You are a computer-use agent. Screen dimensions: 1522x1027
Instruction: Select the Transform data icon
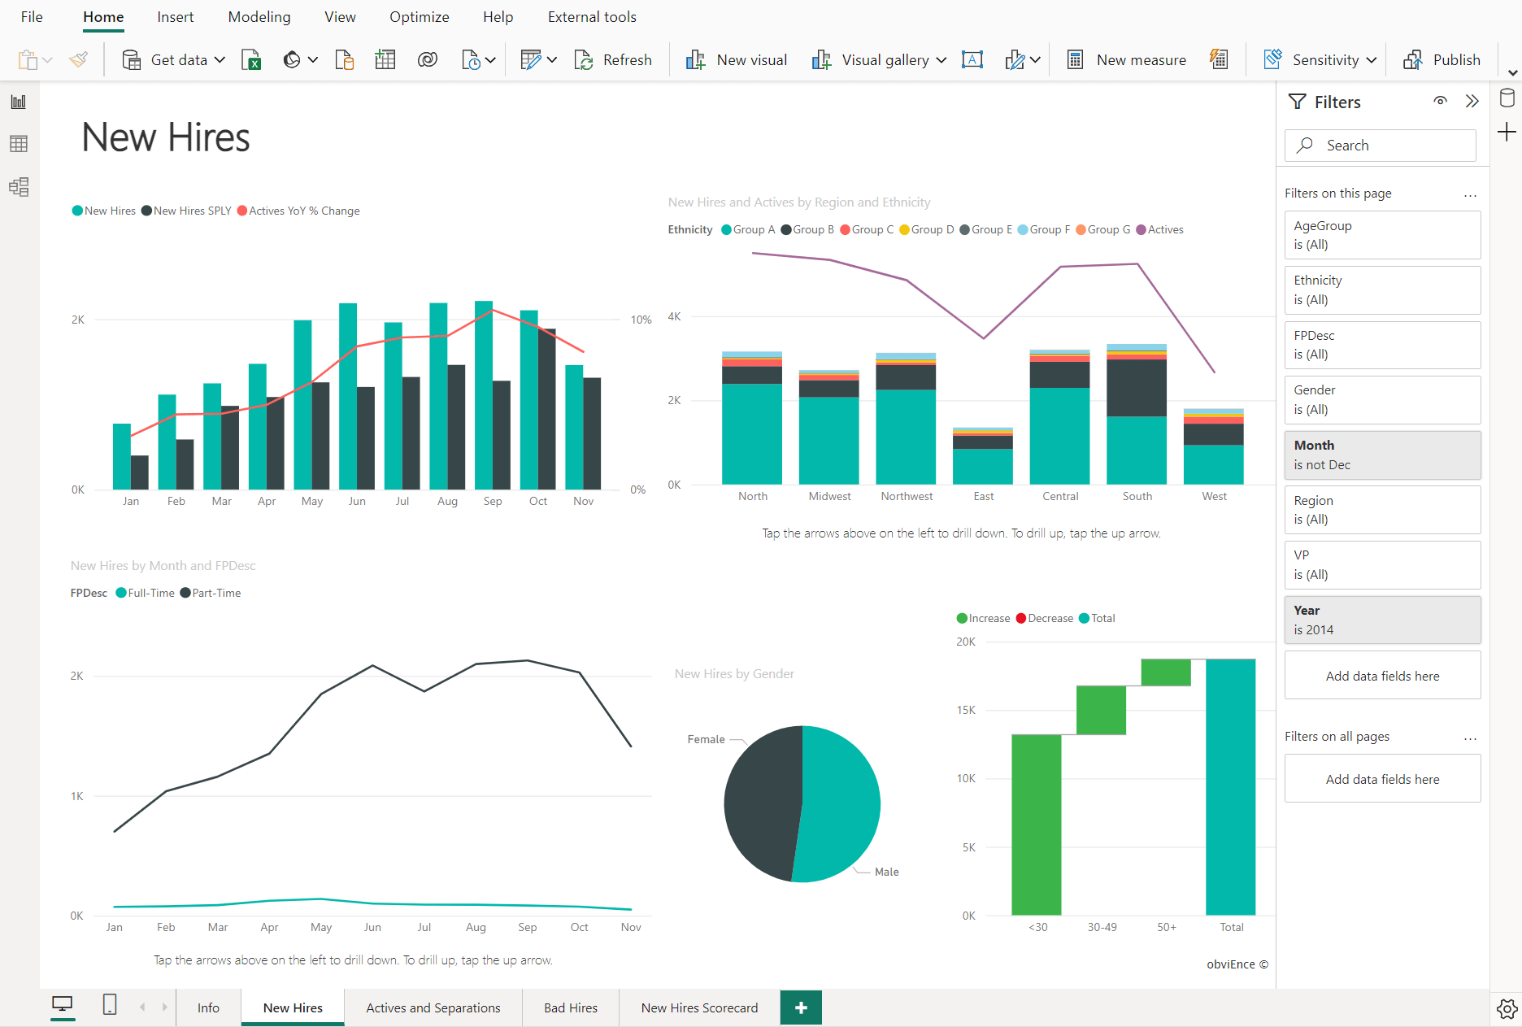(x=533, y=59)
